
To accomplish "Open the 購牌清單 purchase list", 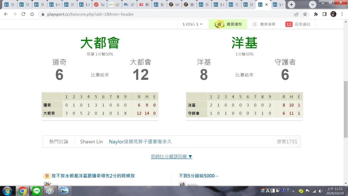I will tap(264, 24).
